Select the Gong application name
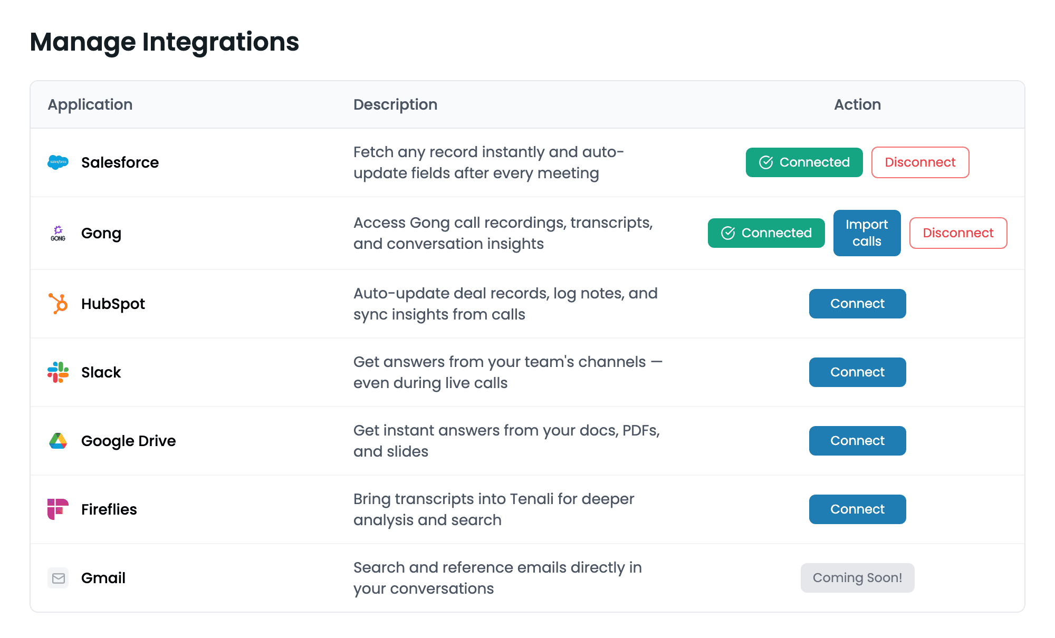The height and width of the screenshot is (638, 1055). pos(101,234)
